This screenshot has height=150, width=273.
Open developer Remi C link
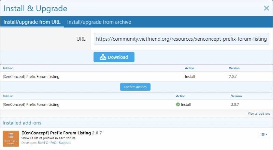click(x=43, y=143)
